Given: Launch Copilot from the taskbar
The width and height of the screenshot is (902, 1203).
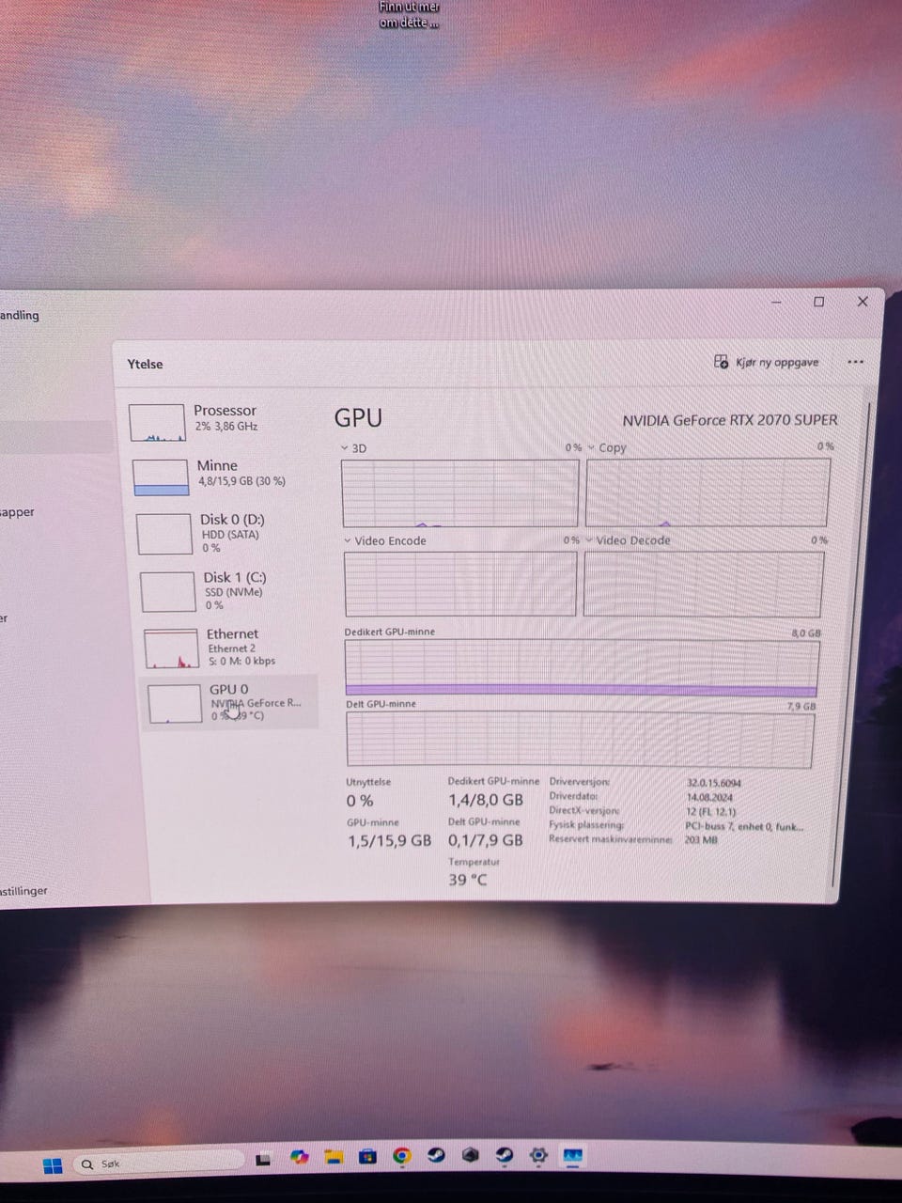Looking at the screenshot, I should point(299,1157).
